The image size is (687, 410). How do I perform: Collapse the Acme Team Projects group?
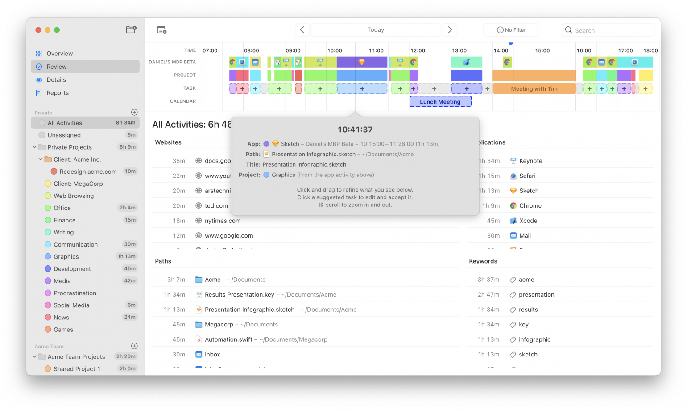point(34,356)
